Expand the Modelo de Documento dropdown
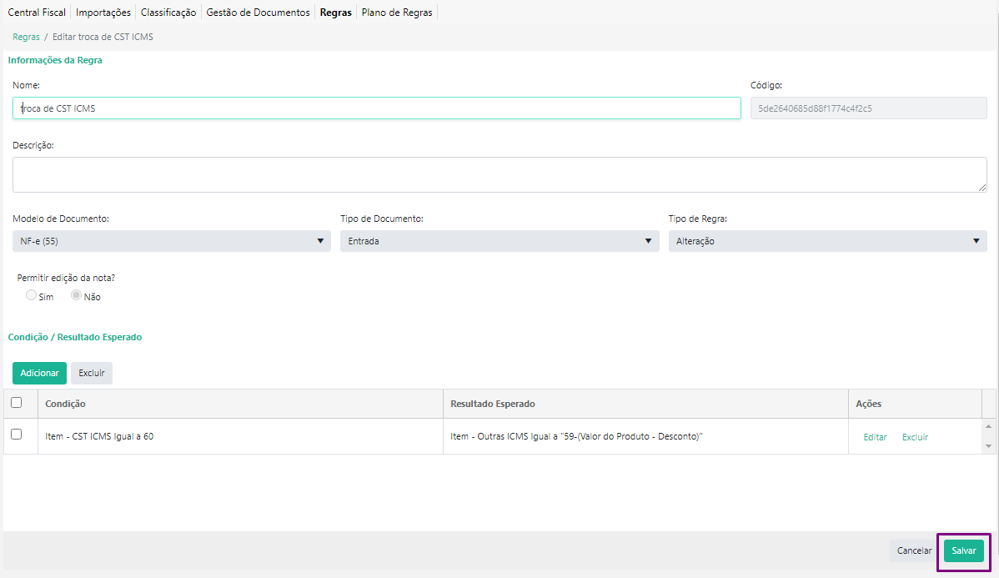This screenshot has height=578, width=999. [171, 241]
